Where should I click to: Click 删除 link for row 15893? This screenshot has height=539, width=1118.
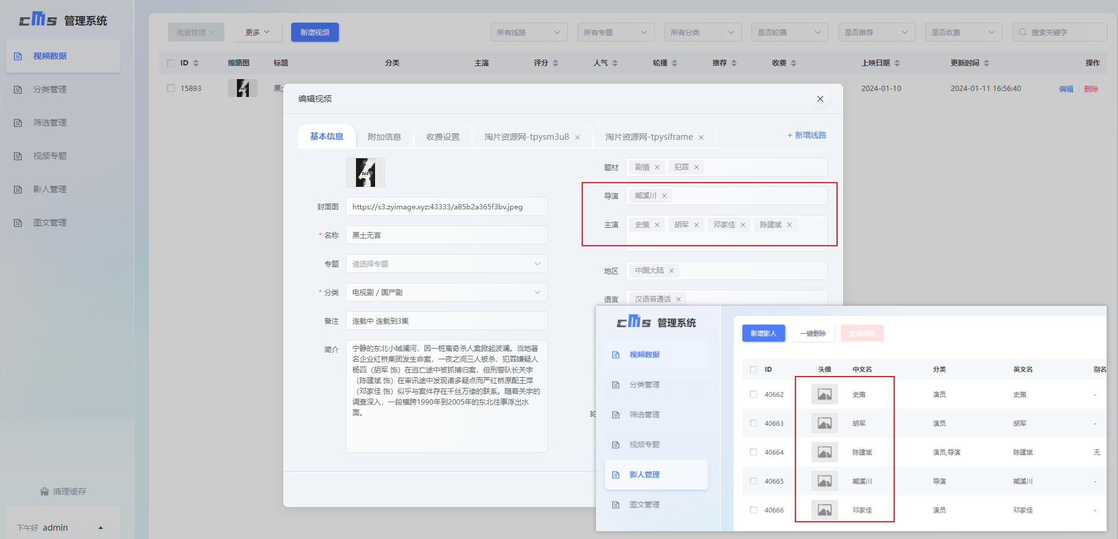[x=1091, y=89]
